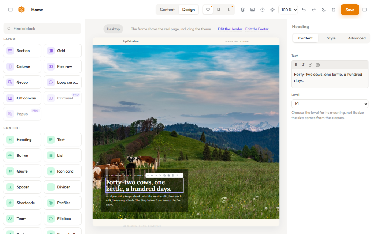
Task: Add a Button block
Action: (x=22, y=155)
